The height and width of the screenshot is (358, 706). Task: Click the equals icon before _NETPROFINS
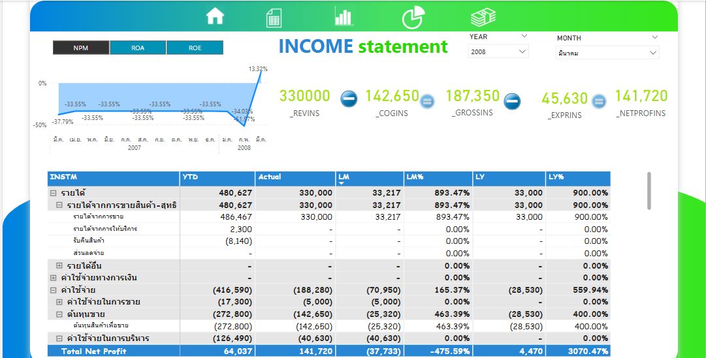point(598,101)
